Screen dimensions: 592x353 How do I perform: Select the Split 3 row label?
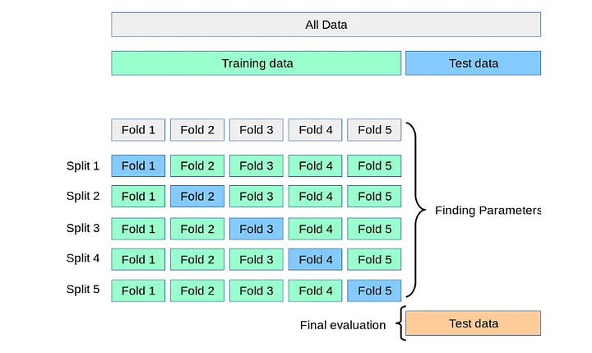coord(83,228)
